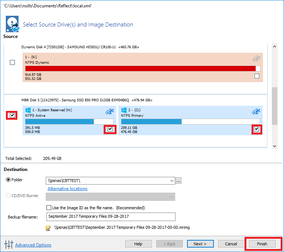Open the Alternative locations link
Viewport: 284px width, 252px height.
click(67, 189)
